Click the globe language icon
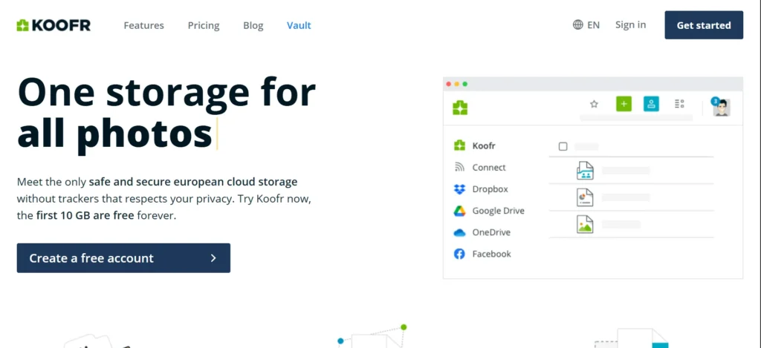Image resolution: width=761 pixels, height=348 pixels. pos(577,24)
